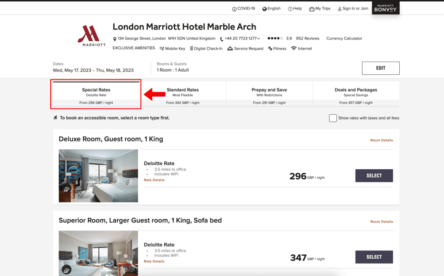Screen dimensions: 444x276
Task: Click the globe icon beside English
Action: pyautogui.click(x=264, y=9)
